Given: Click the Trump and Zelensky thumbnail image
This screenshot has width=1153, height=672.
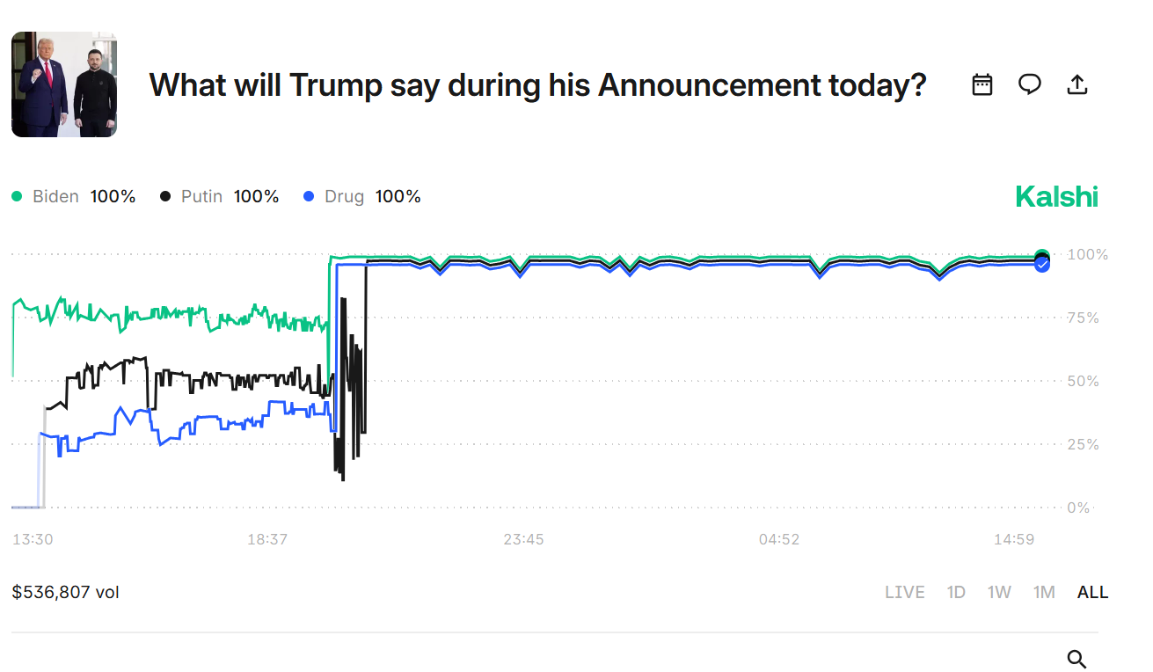Looking at the screenshot, I should point(62,84).
